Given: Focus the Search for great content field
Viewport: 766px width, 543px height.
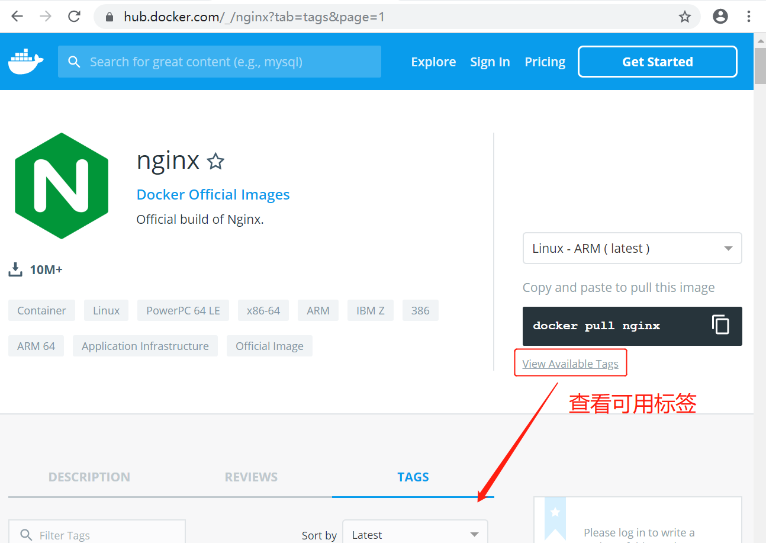Looking at the screenshot, I should 220,62.
